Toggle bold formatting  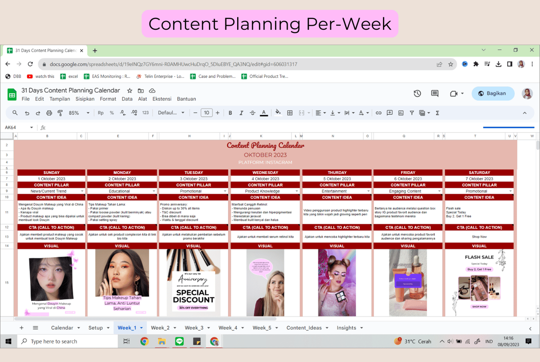[230, 113]
